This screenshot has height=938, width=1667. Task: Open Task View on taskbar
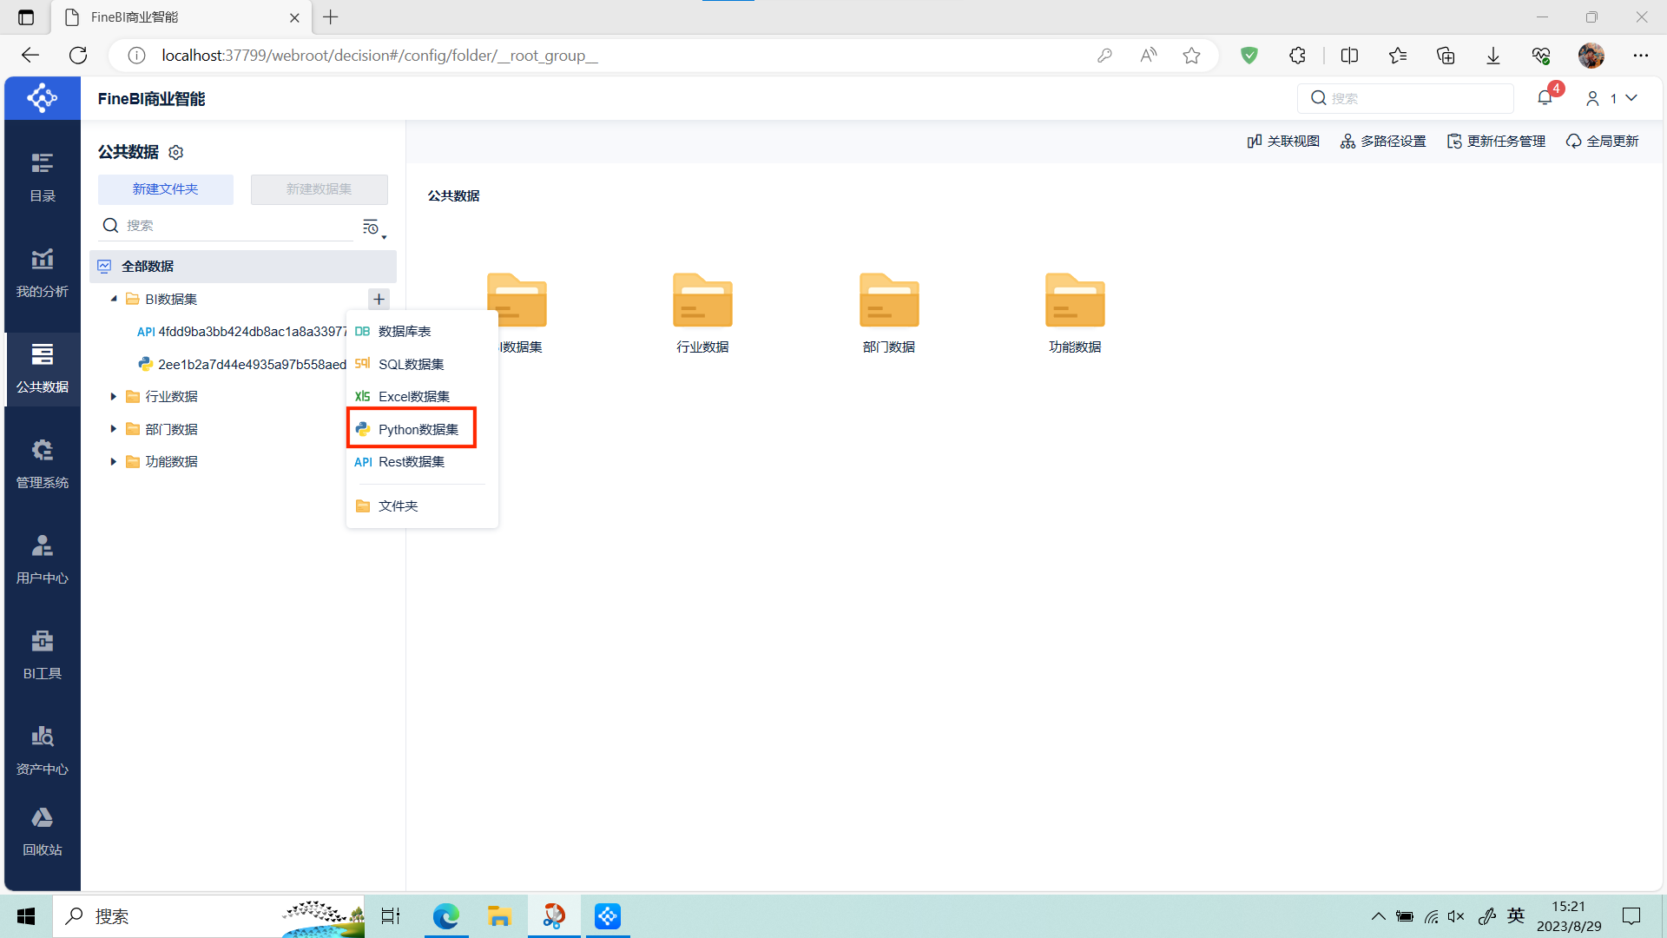tap(391, 916)
